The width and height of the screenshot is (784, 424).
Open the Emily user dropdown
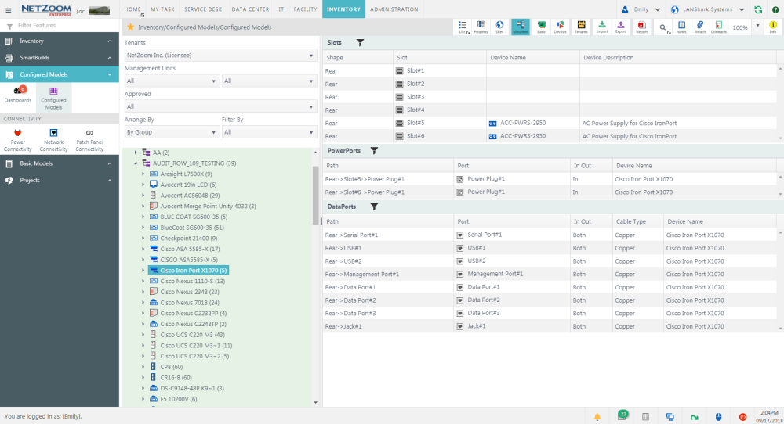(641, 9)
